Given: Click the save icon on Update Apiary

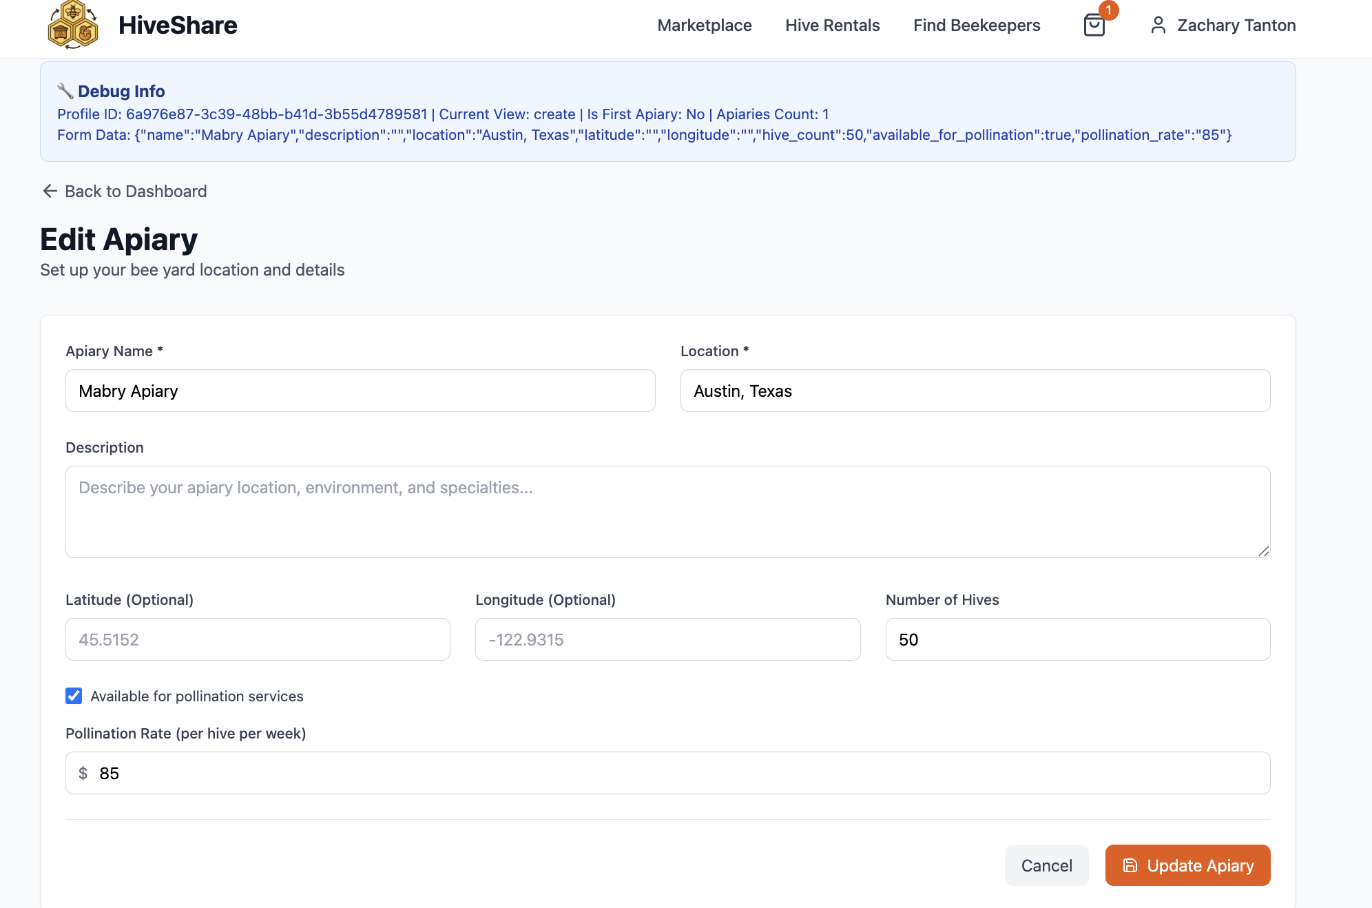Looking at the screenshot, I should [x=1130, y=865].
